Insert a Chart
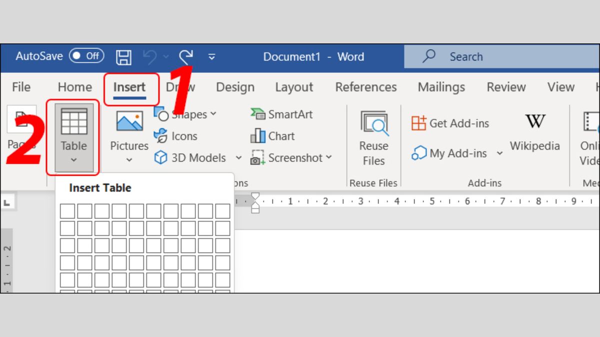600x337 pixels. pos(273,136)
